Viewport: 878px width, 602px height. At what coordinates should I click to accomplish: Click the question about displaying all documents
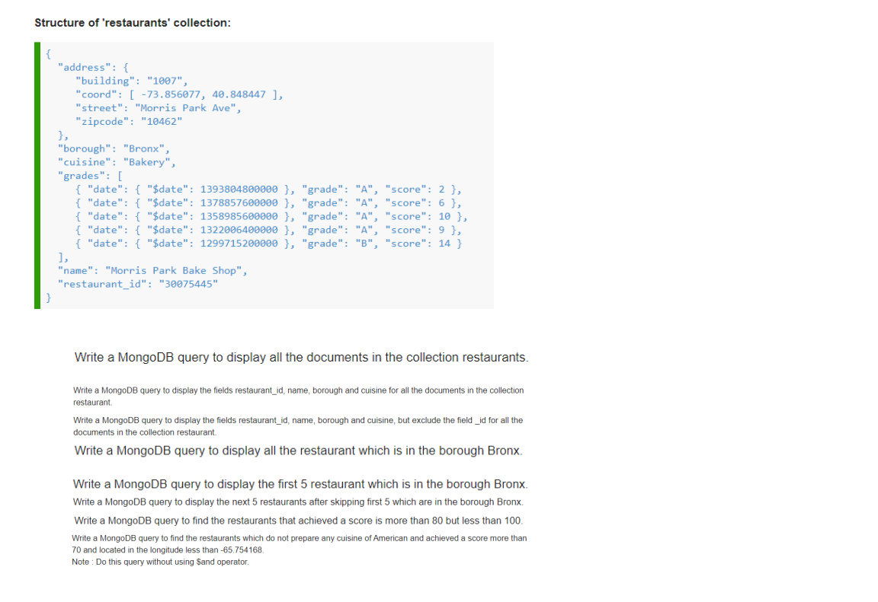click(x=301, y=357)
